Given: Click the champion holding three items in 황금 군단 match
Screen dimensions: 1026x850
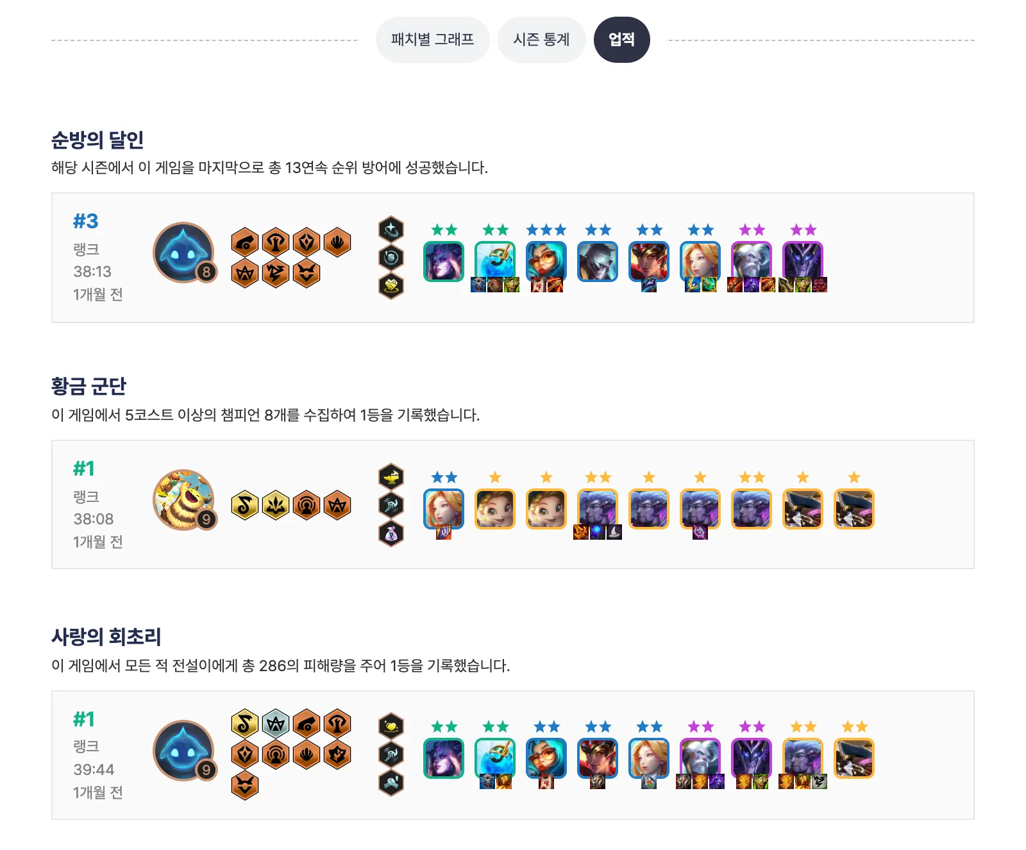Looking at the screenshot, I should [x=598, y=509].
